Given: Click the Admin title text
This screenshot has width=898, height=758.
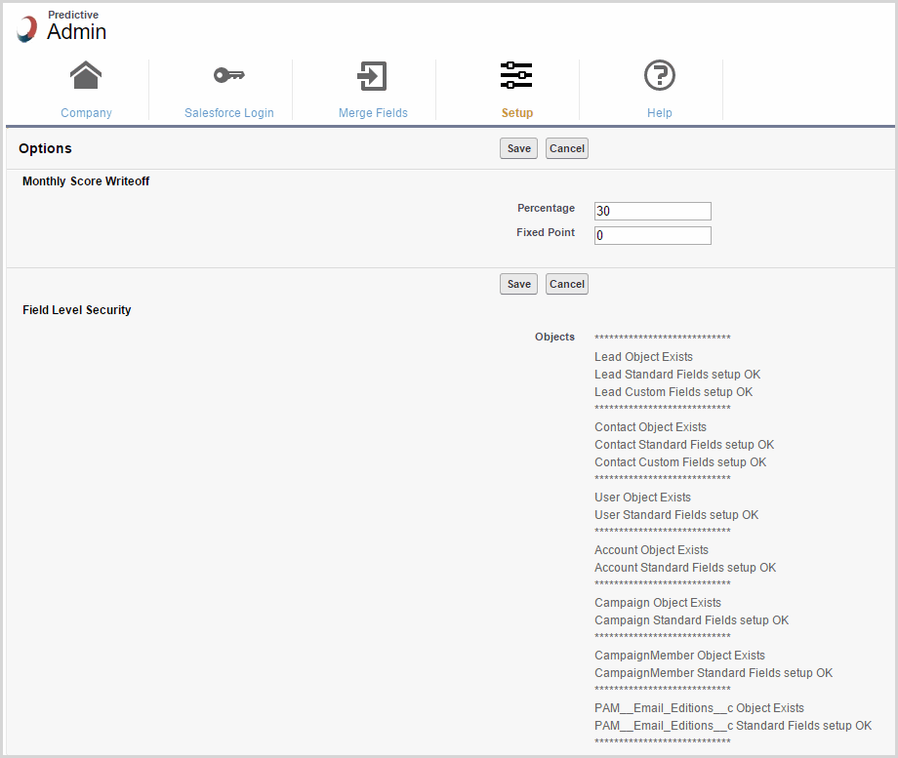Looking at the screenshot, I should (x=76, y=32).
